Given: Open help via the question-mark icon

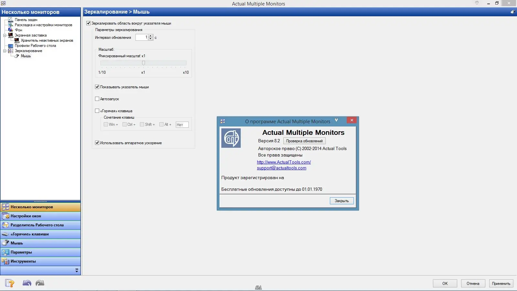Looking at the screenshot, I should 10,283.
